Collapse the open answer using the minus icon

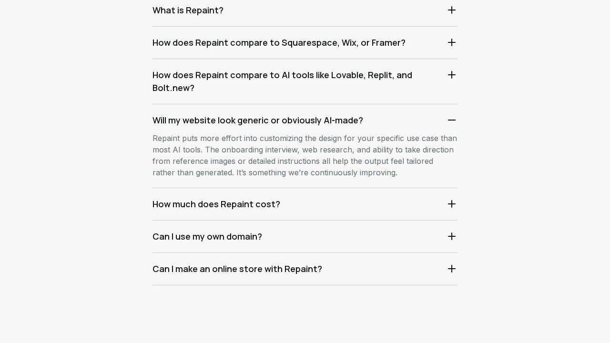pyautogui.click(x=452, y=121)
